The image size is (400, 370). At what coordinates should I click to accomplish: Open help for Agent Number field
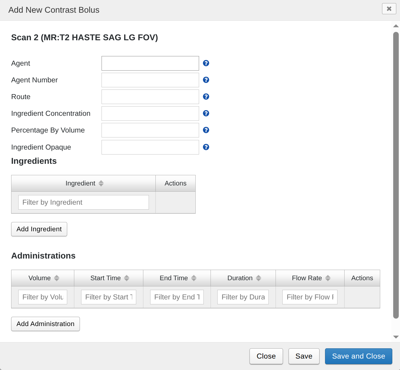[x=206, y=80]
